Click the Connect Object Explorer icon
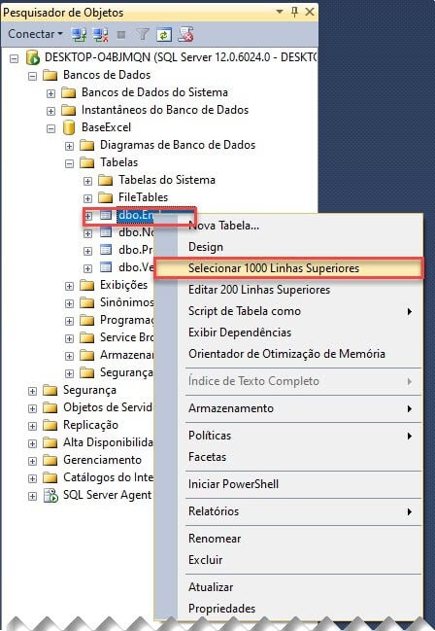Screen dimensions: 435x631 [79, 35]
